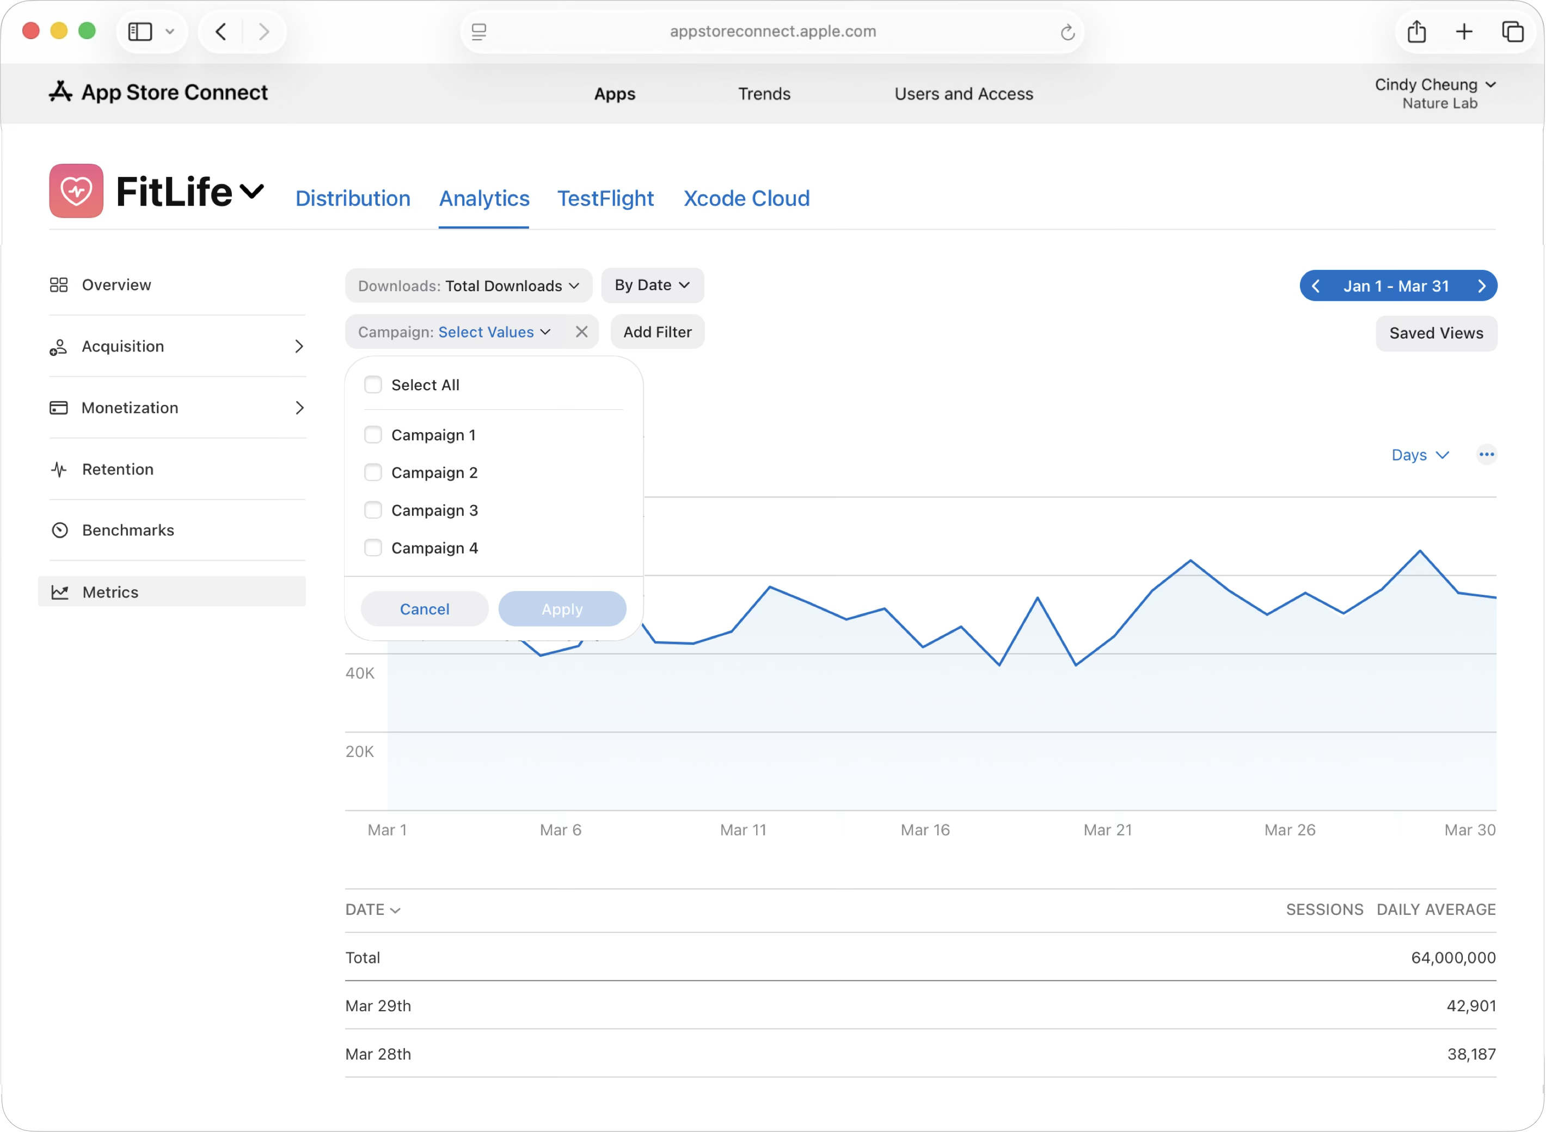Image resolution: width=1546 pixels, height=1132 pixels.
Task: Reload the page with the refresh icon
Action: 1067,32
